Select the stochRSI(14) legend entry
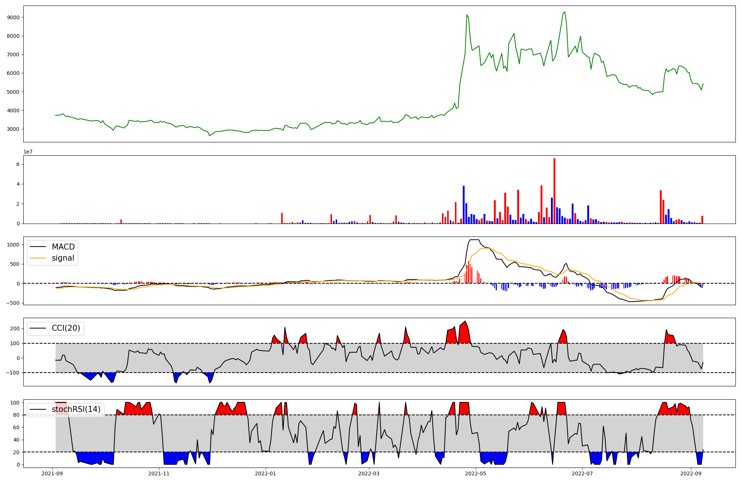The width and height of the screenshot is (741, 482). [76, 409]
